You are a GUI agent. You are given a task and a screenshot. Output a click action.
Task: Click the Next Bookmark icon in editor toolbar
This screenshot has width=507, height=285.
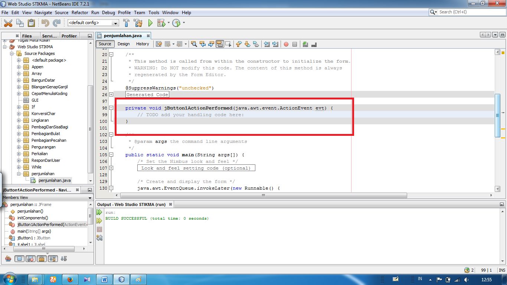pos(246,44)
